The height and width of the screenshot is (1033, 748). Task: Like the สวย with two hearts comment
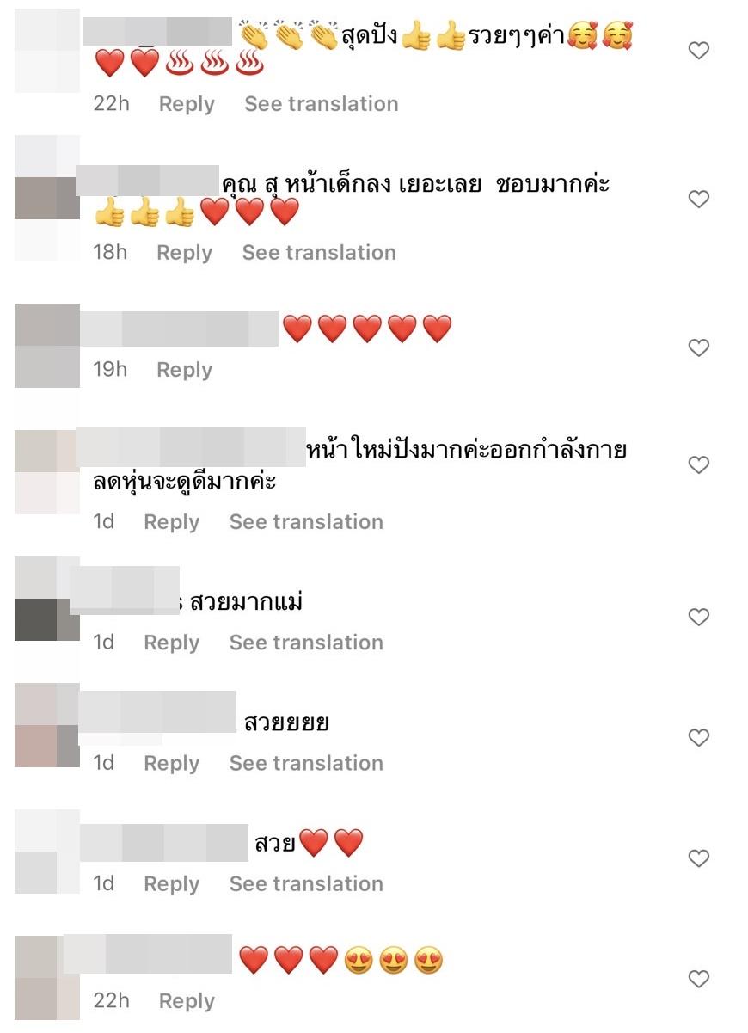pos(699,858)
